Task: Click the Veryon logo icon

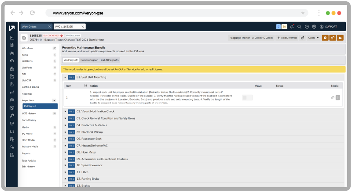Action: [11, 28]
